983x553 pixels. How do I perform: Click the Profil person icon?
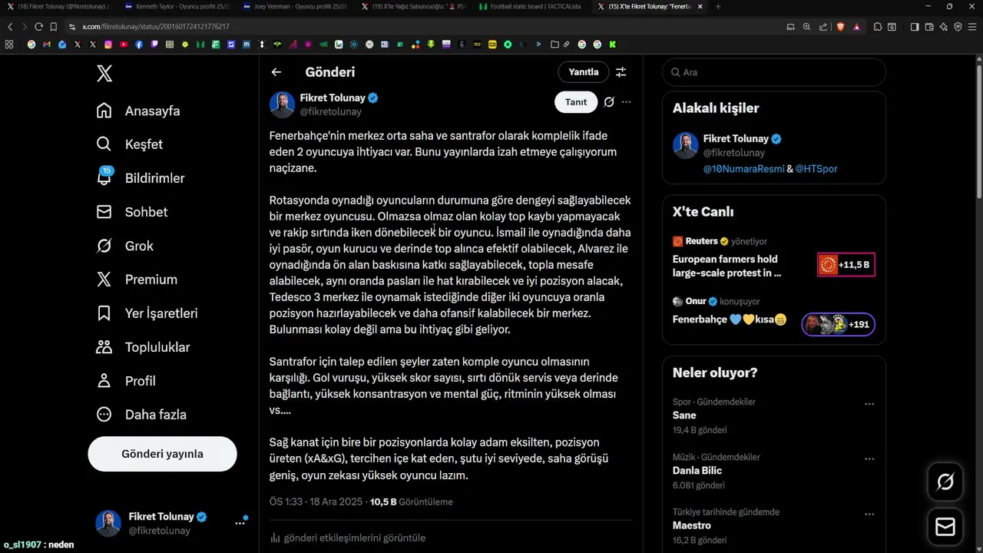[104, 381]
